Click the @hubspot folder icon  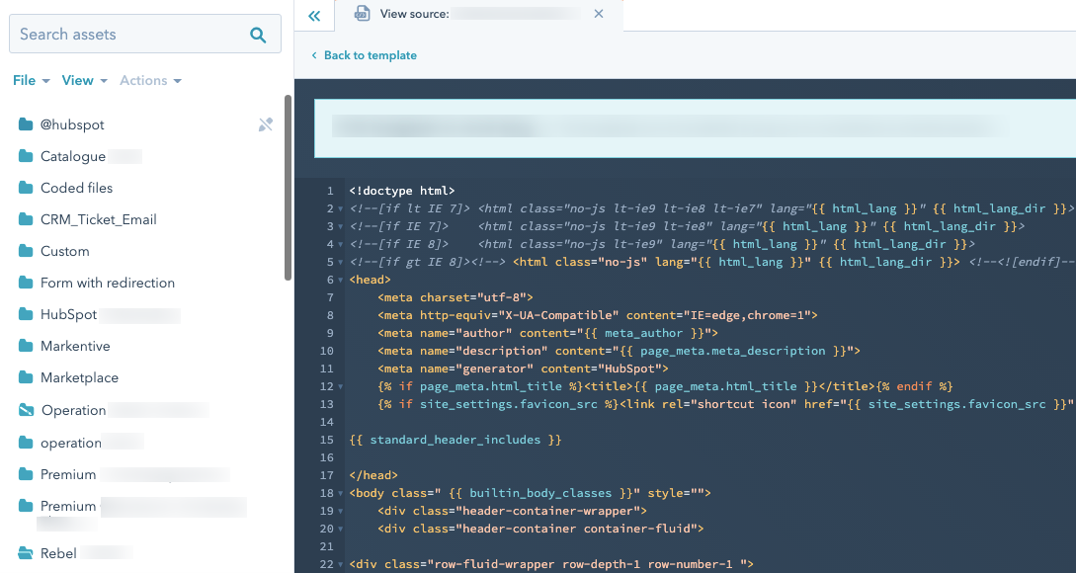click(26, 124)
